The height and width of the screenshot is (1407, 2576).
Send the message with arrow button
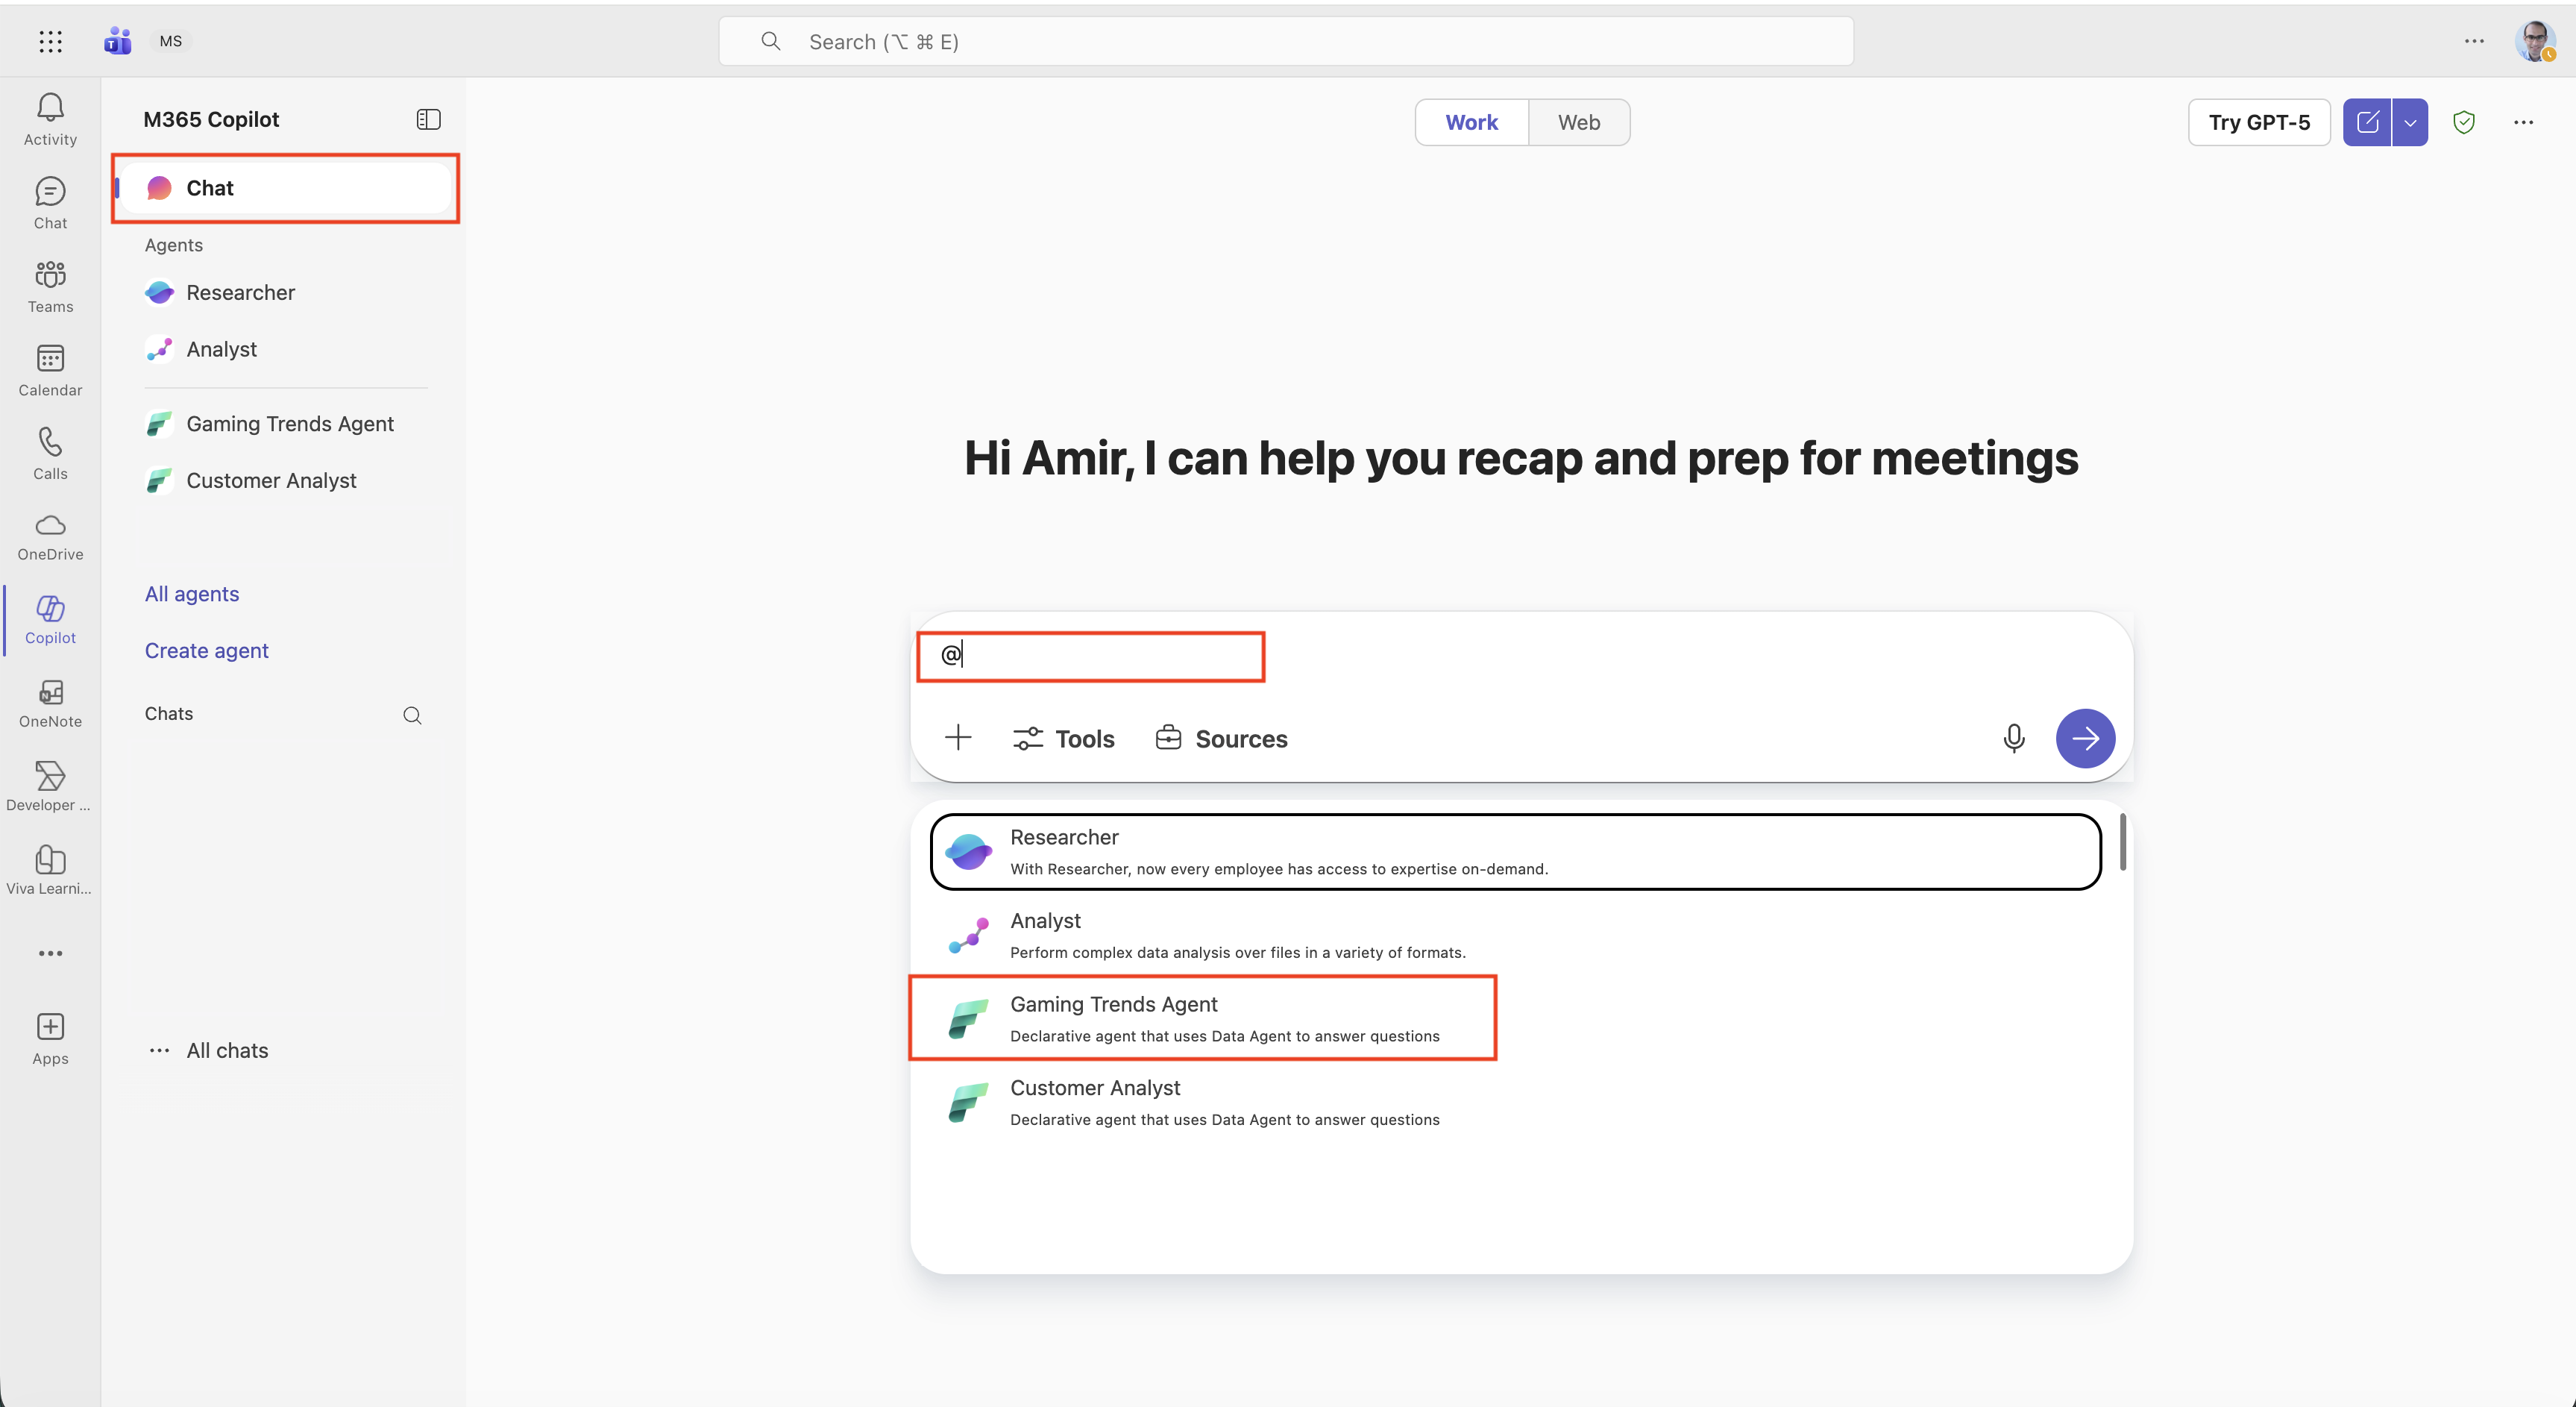tap(2085, 738)
